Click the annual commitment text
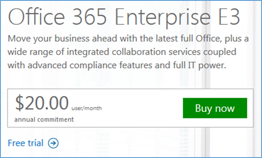The width and height of the screenshot is (262, 158). (44, 120)
